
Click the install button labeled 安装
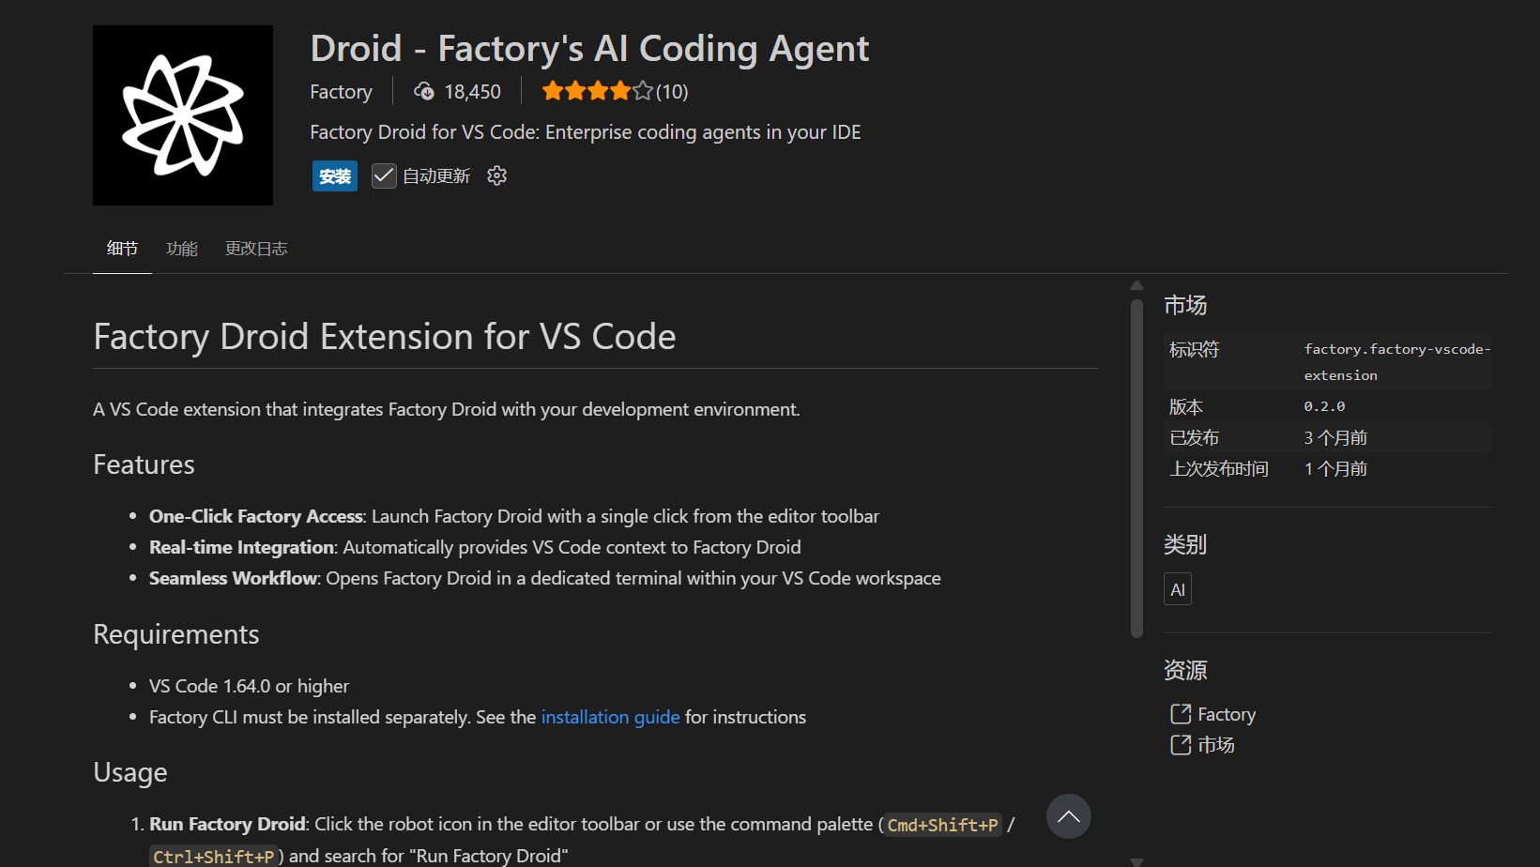335,176
